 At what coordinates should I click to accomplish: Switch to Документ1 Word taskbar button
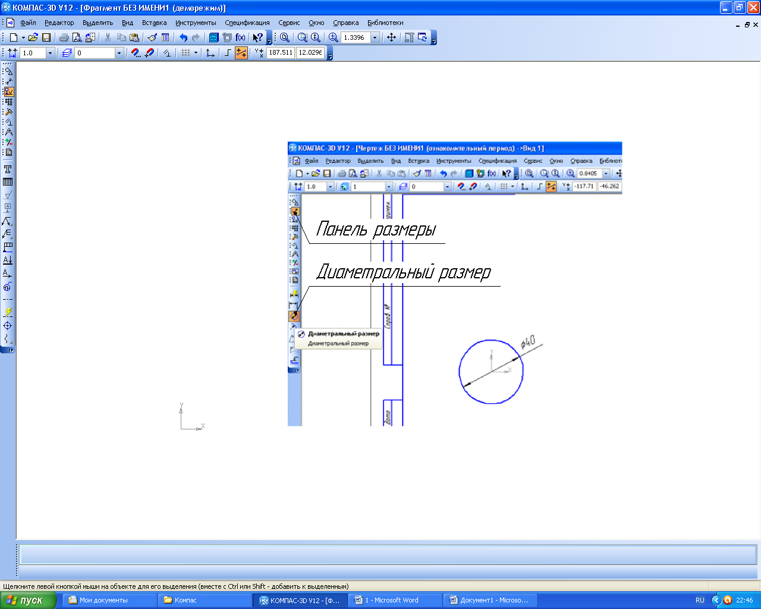[x=490, y=600]
